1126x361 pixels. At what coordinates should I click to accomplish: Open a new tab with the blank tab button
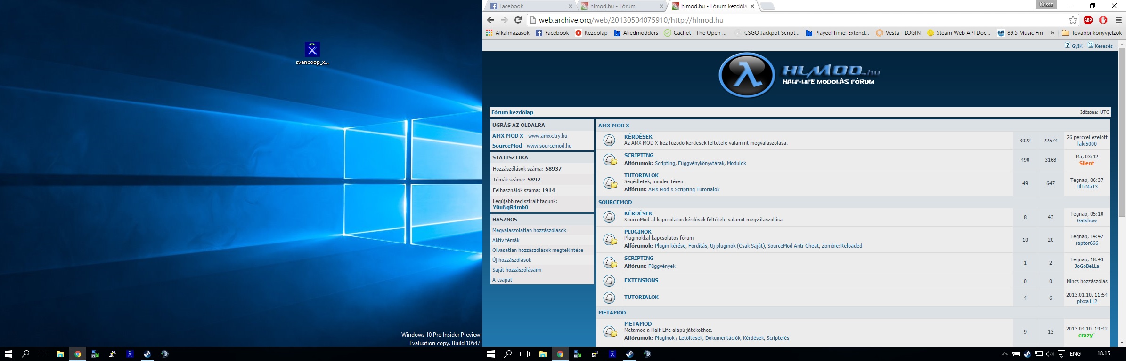tap(767, 6)
